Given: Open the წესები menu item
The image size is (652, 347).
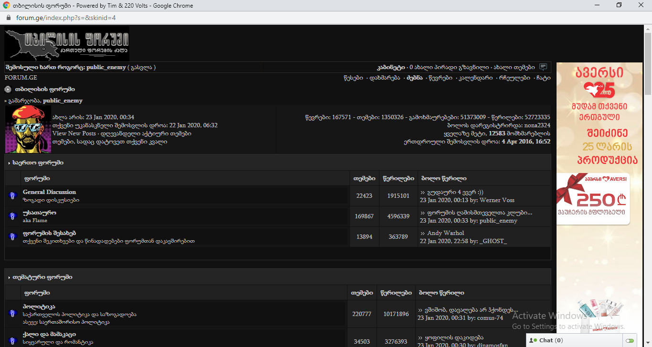Looking at the screenshot, I should (x=353, y=78).
